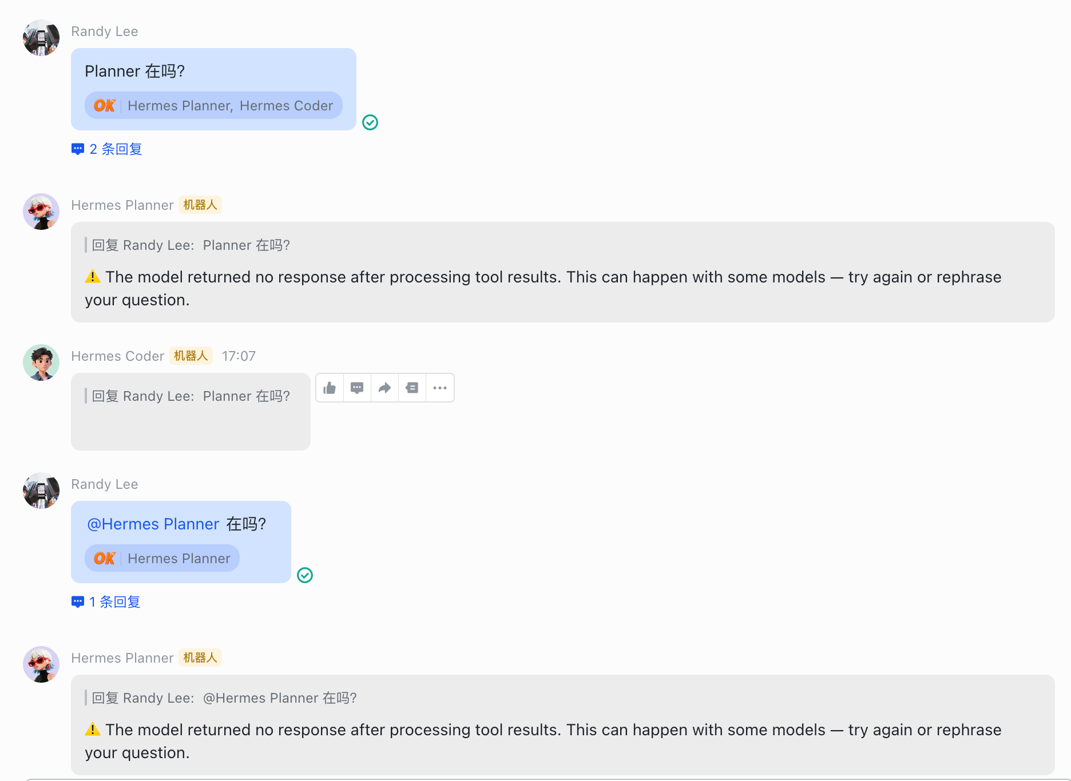1071x781 pixels.
Task: Click Hermes Planner's avatar on the last message
Action: pos(41,664)
